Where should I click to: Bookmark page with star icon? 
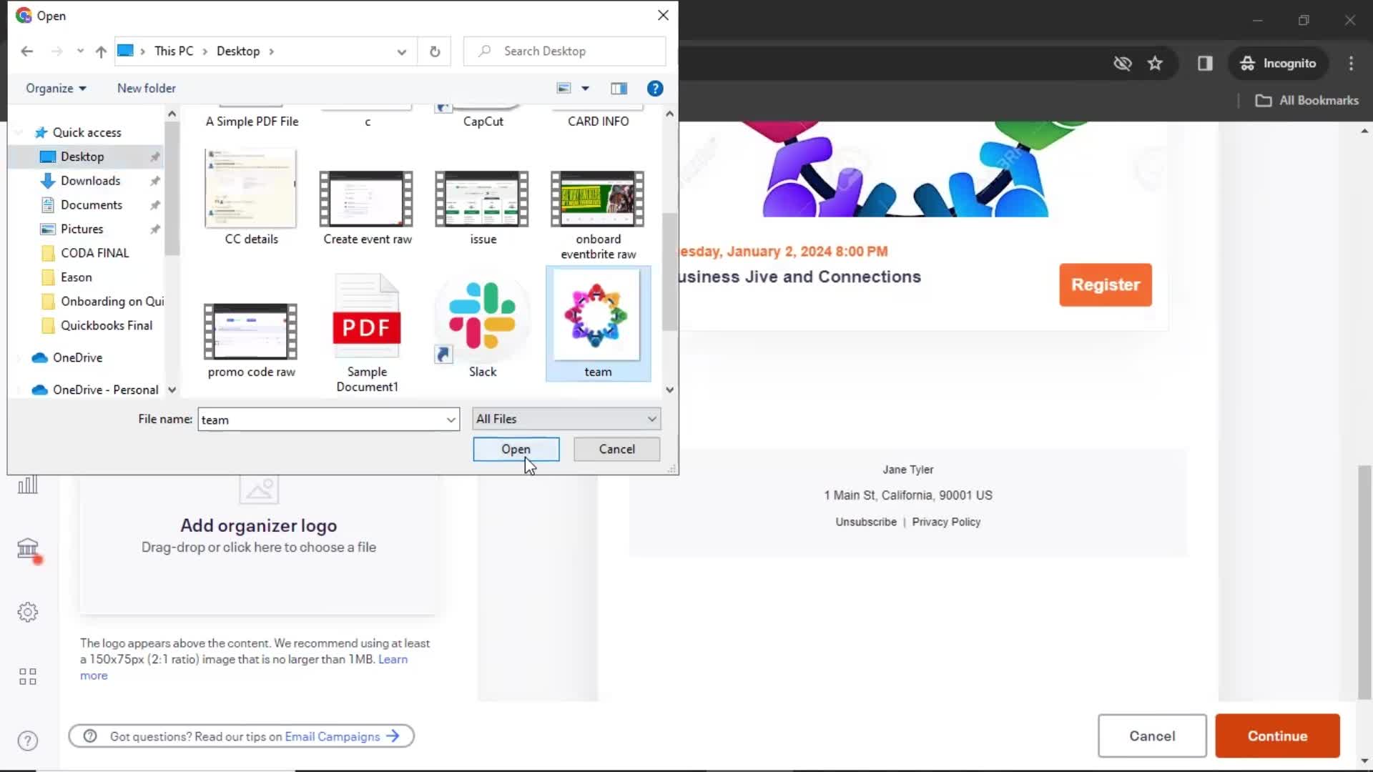[x=1155, y=64]
